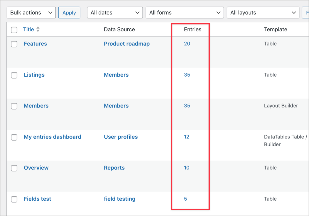
Task: Tick the checkbox for the Overview row
Action: coord(14,168)
